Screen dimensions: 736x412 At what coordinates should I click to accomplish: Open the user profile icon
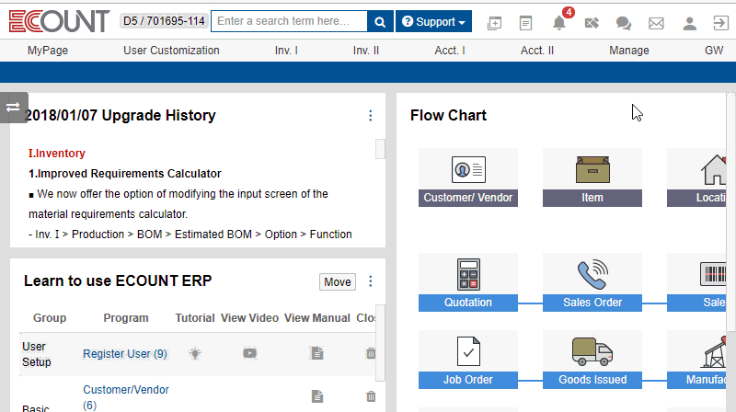(x=689, y=23)
